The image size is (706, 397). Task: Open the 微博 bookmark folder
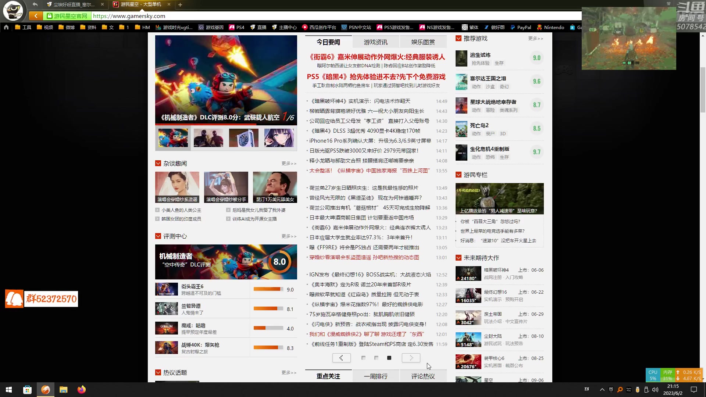point(67,27)
